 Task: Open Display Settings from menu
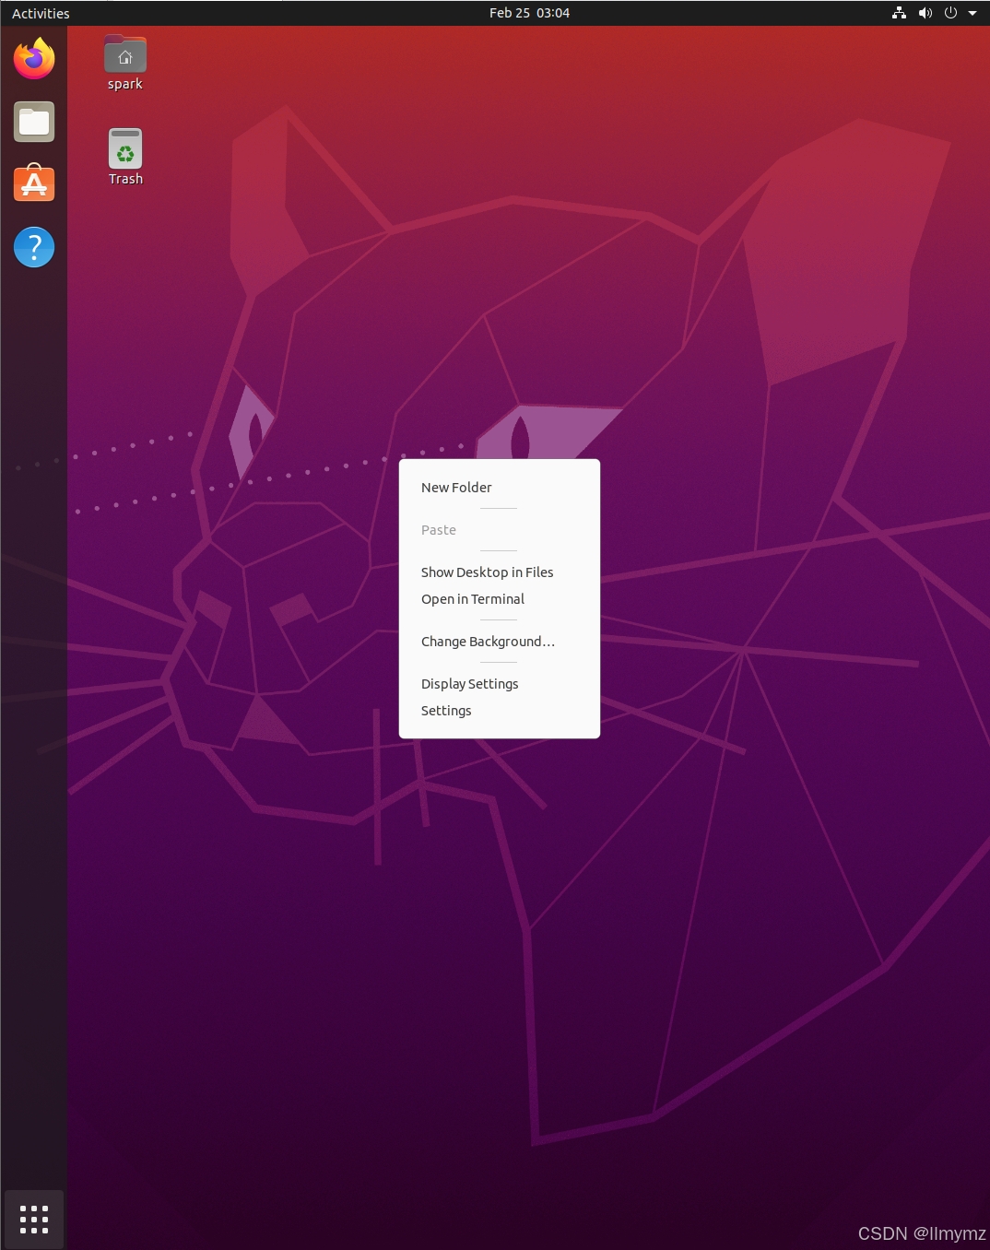pyautogui.click(x=500, y=684)
